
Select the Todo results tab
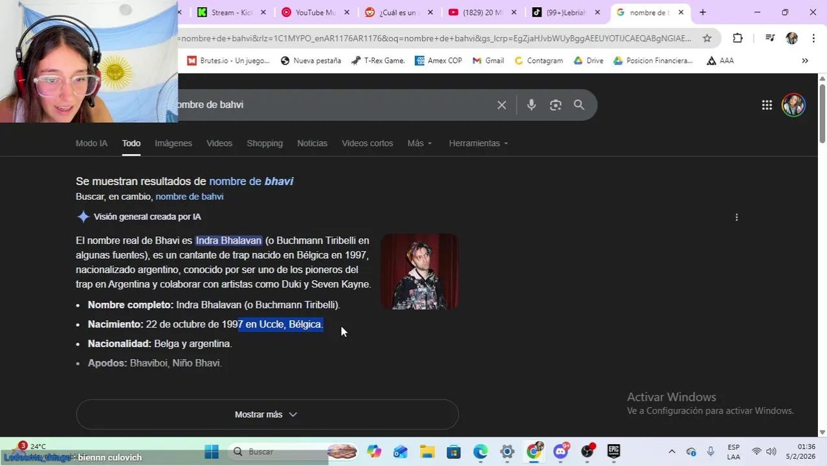click(x=131, y=143)
